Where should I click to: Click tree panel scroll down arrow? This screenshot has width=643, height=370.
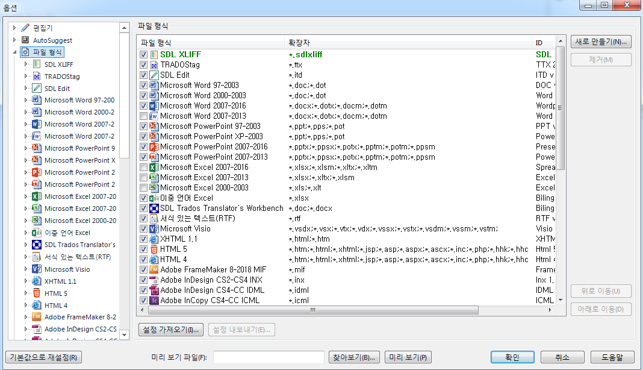click(124, 335)
